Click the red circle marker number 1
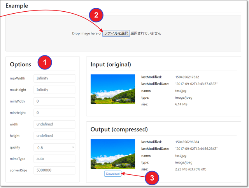249x188 pixels. pyautogui.click(x=45, y=62)
